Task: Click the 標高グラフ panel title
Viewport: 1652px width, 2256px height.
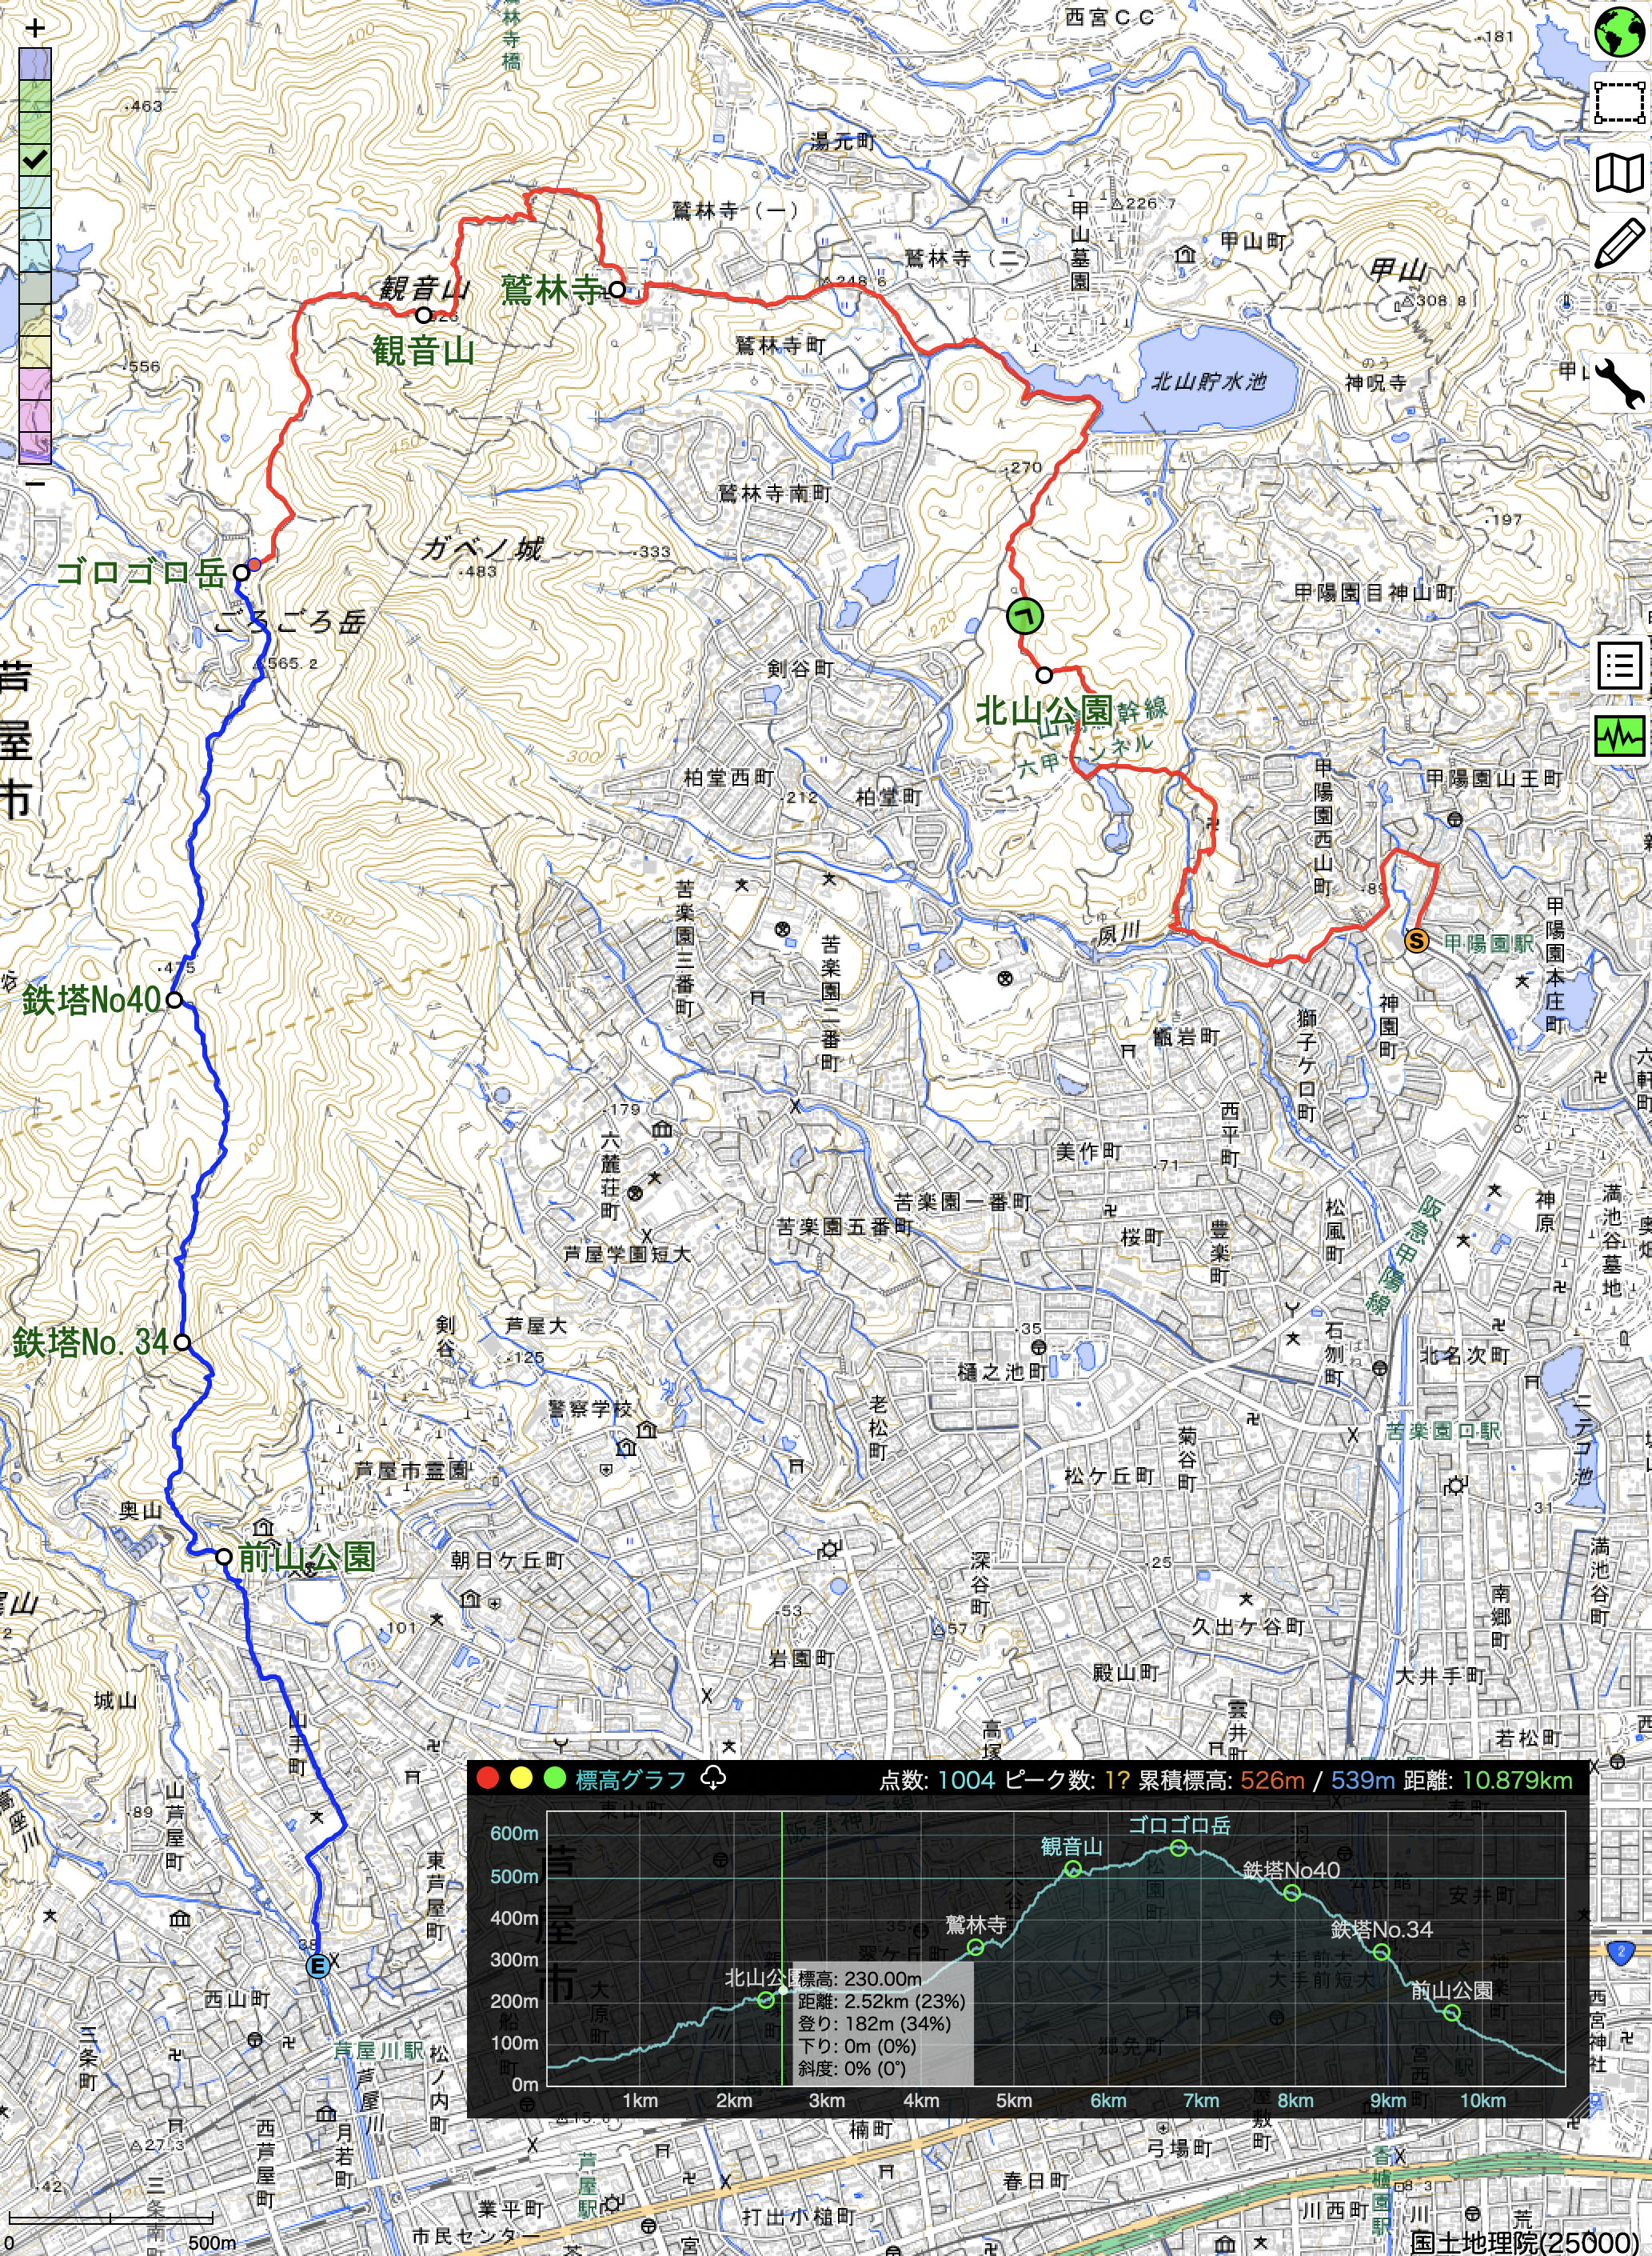Action: click(x=630, y=1778)
